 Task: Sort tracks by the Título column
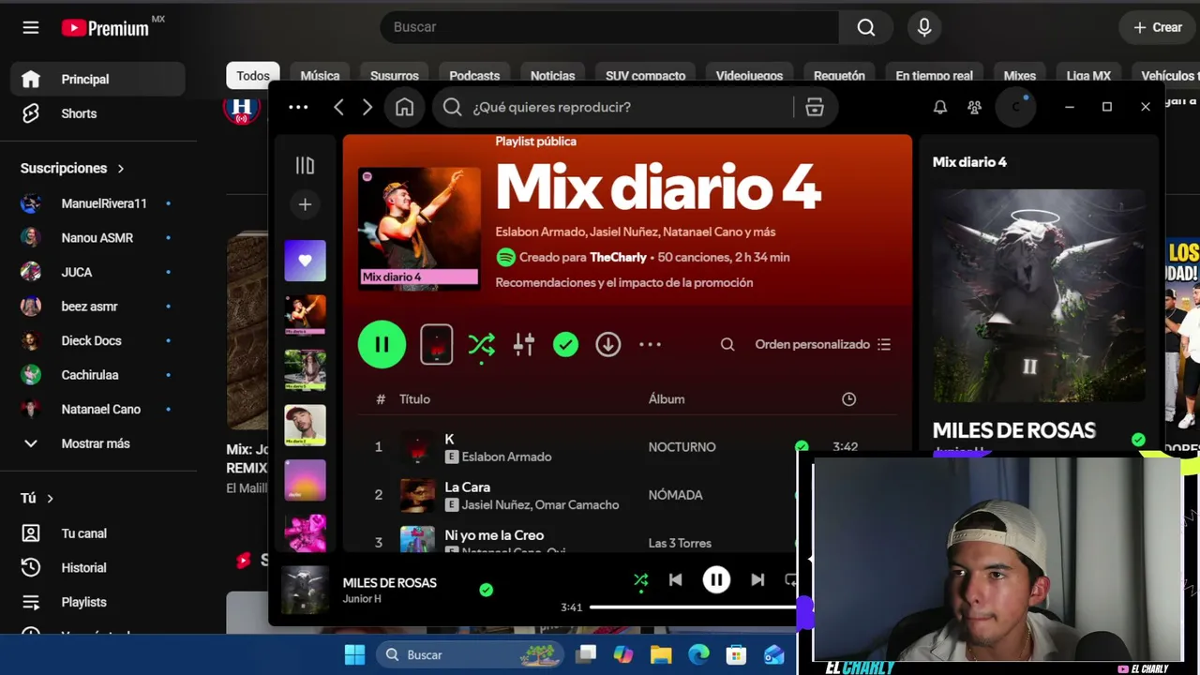coord(414,399)
